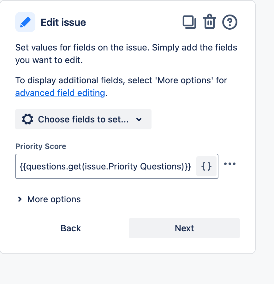The width and height of the screenshot is (274, 284).
Task: Click the Set values for fields description
Action: pos(126,54)
